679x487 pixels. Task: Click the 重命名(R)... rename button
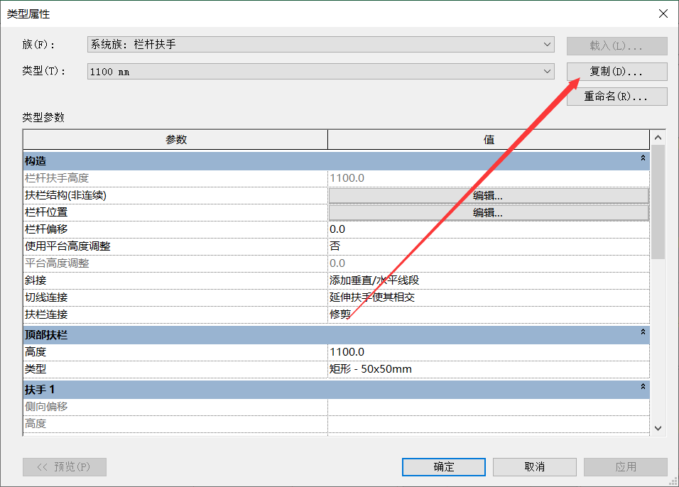pyautogui.click(x=616, y=97)
